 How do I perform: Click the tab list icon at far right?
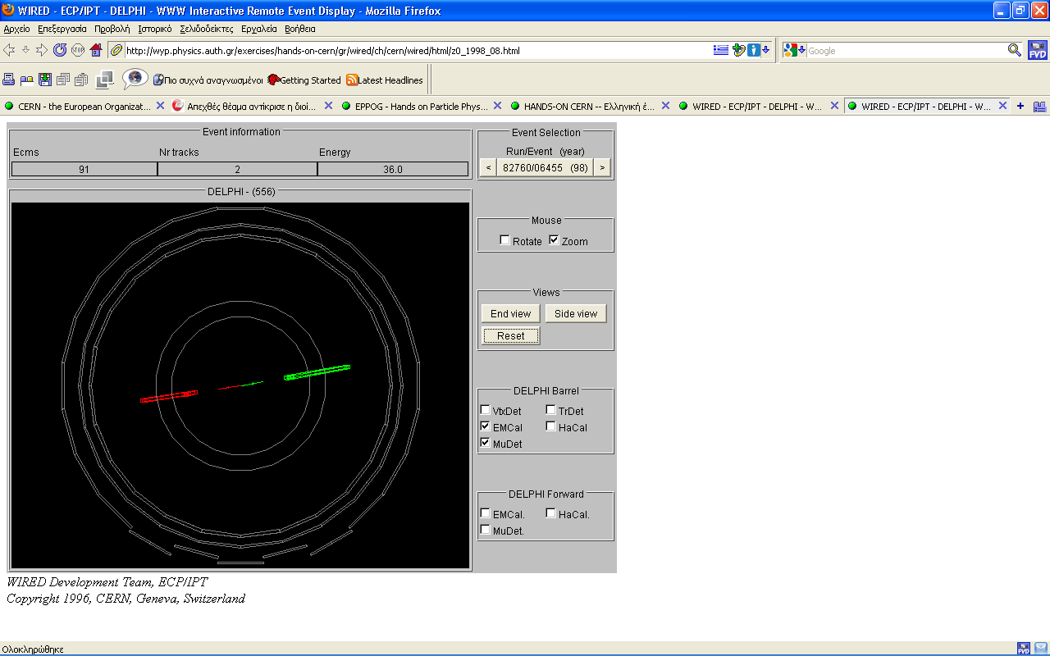click(1039, 107)
